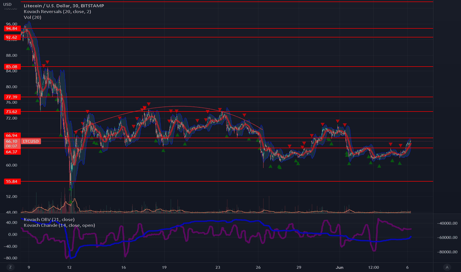Click the -40000.00 right scale value
This screenshot has height=272, width=461.
tap(447, 223)
